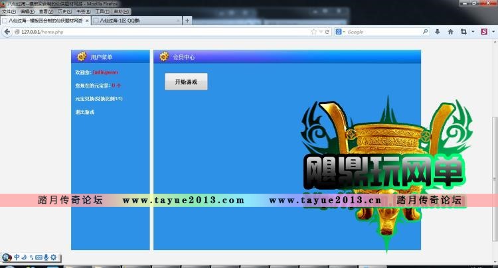Click the red username after 欢迎您
This screenshot has height=268, width=498.
click(x=106, y=72)
